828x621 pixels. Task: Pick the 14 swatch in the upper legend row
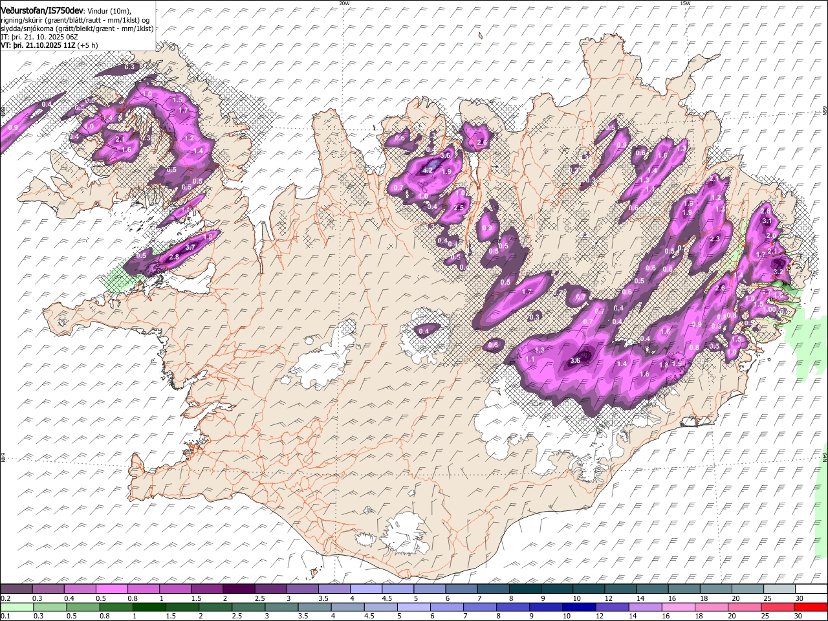pyautogui.click(x=652, y=589)
